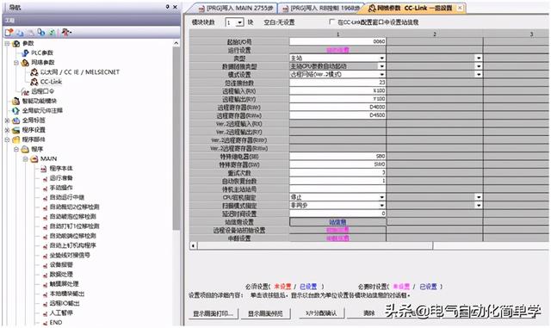Collapse the 网络参数 tree node
The width and height of the screenshot is (551, 328).
click(16, 63)
